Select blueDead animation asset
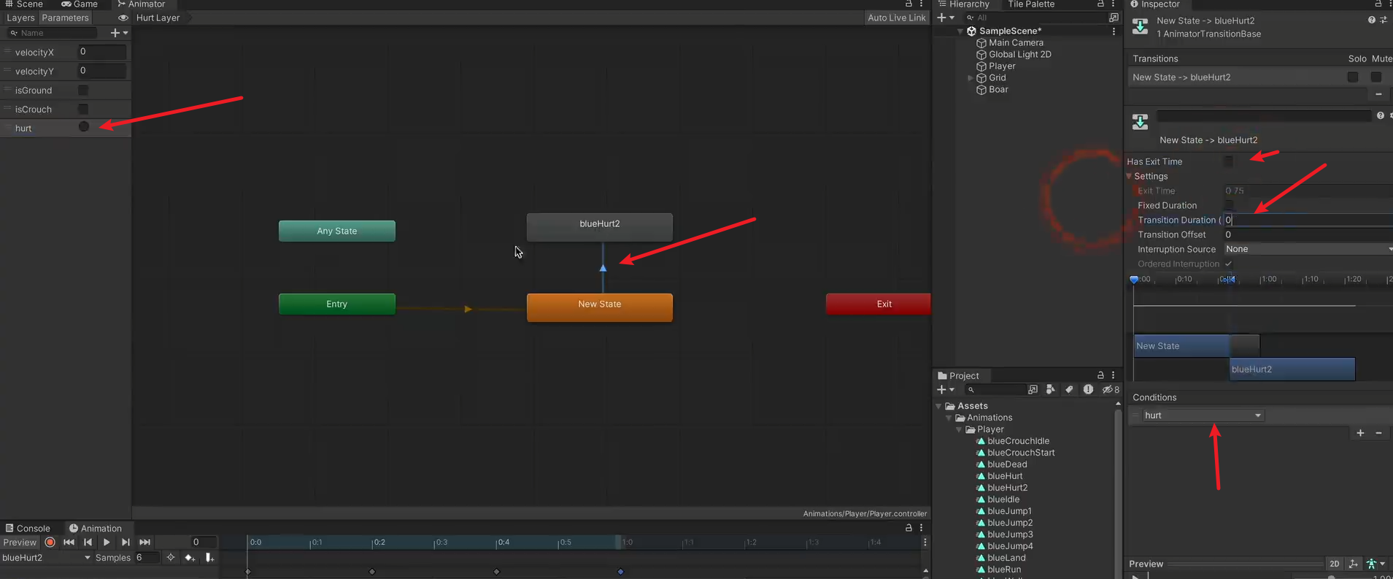Image resolution: width=1393 pixels, height=579 pixels. coord(1007,464)
